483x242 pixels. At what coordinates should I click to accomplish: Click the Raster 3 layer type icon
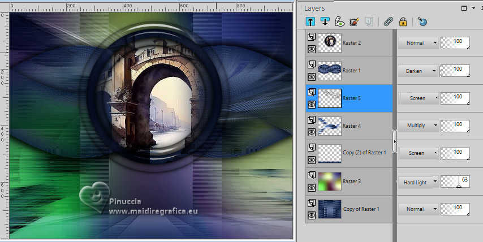(312, 175)
